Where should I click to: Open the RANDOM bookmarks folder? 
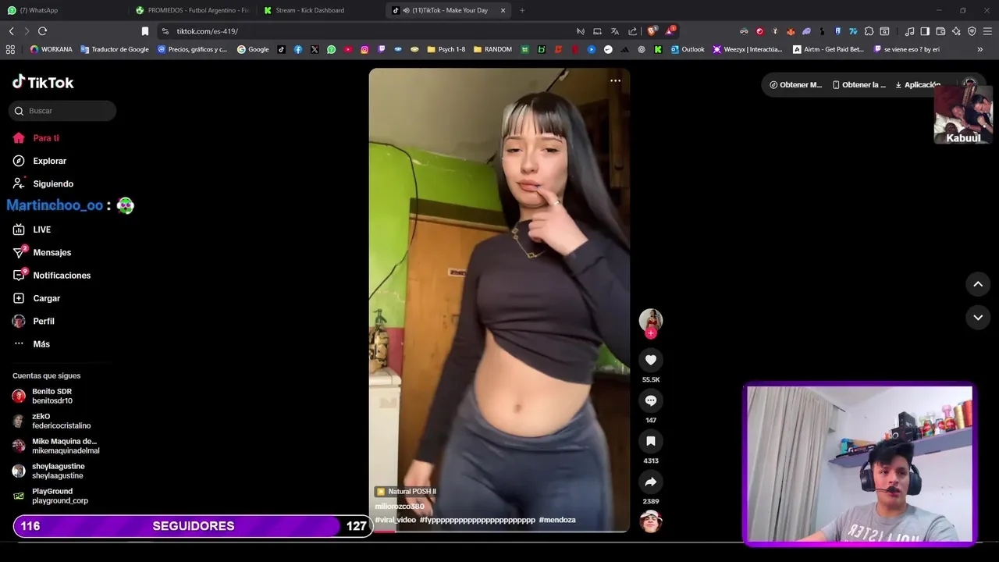pos(492,49)
